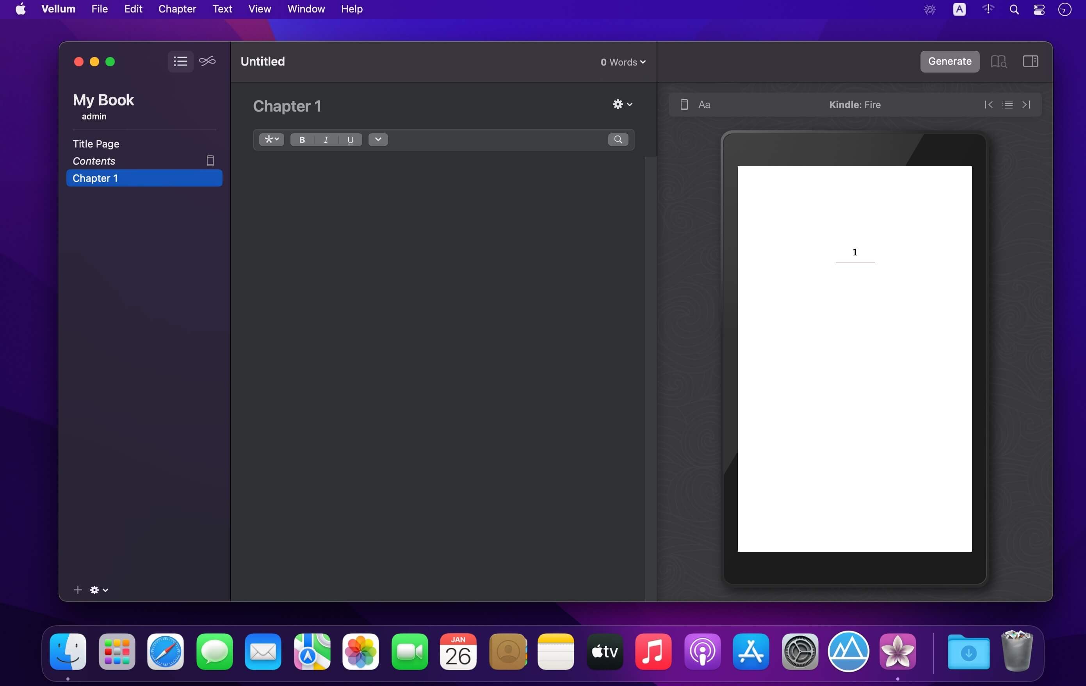This screenshot has width=1086, height=686.
Task: Open the Aa text appearance settings
Action: coord(705,105)
